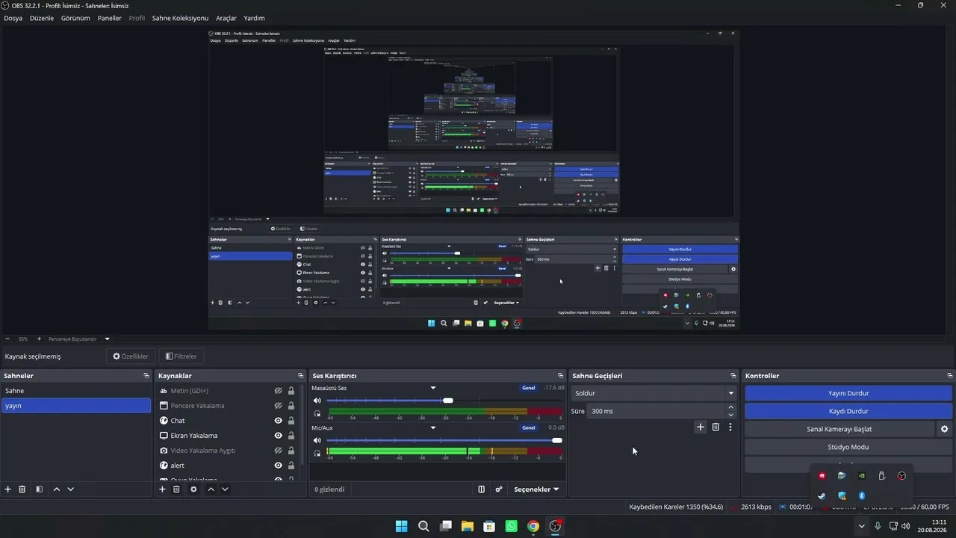Move scene down in Sahneler panel
The image size is (956, 538).
coord(71,489)
